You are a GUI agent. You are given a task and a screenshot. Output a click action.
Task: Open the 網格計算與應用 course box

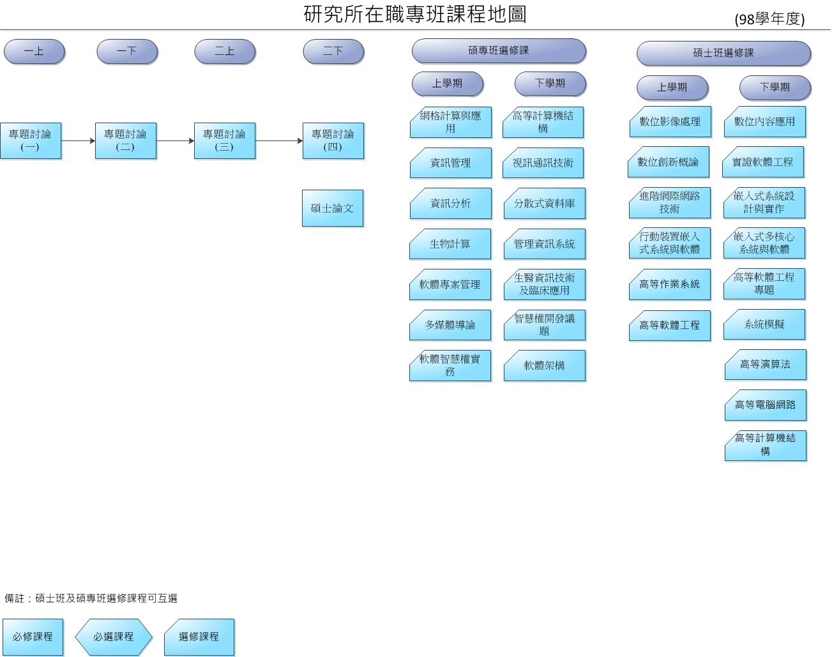pyautogui.click(x=451, y=123)
